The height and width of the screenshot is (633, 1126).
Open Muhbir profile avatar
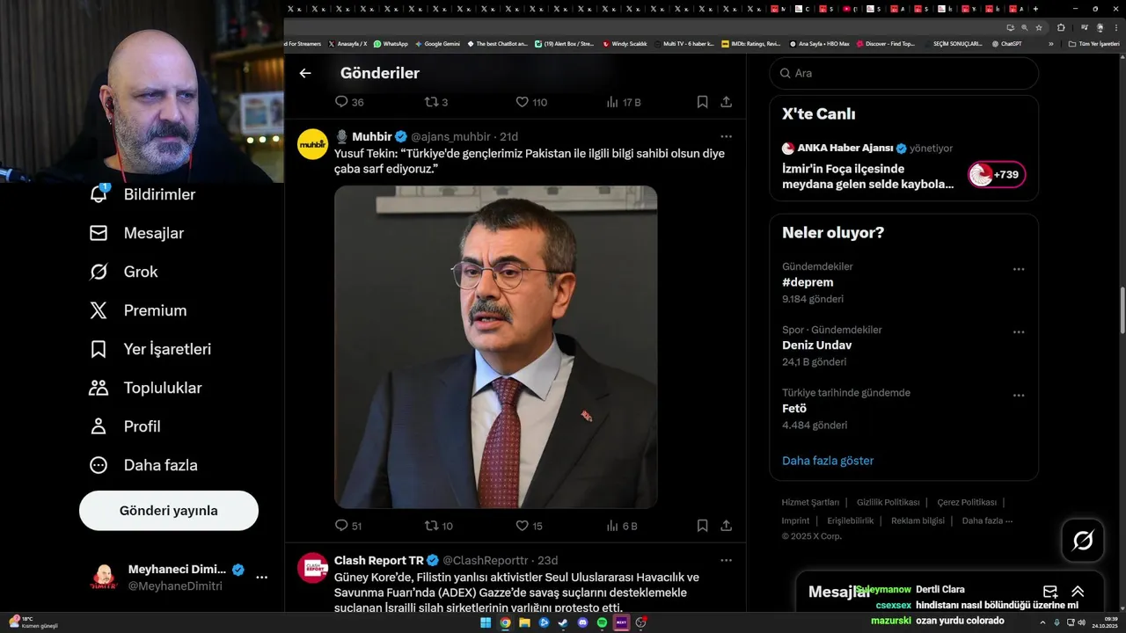pos(312,144)
